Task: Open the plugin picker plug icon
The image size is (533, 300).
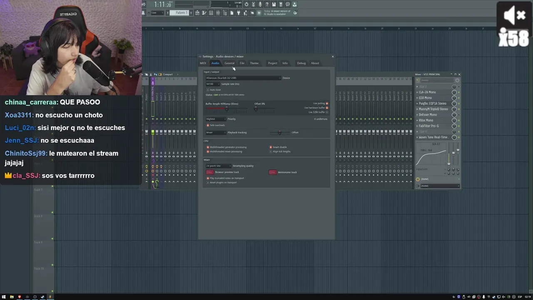Action: [x=239, y=13]
